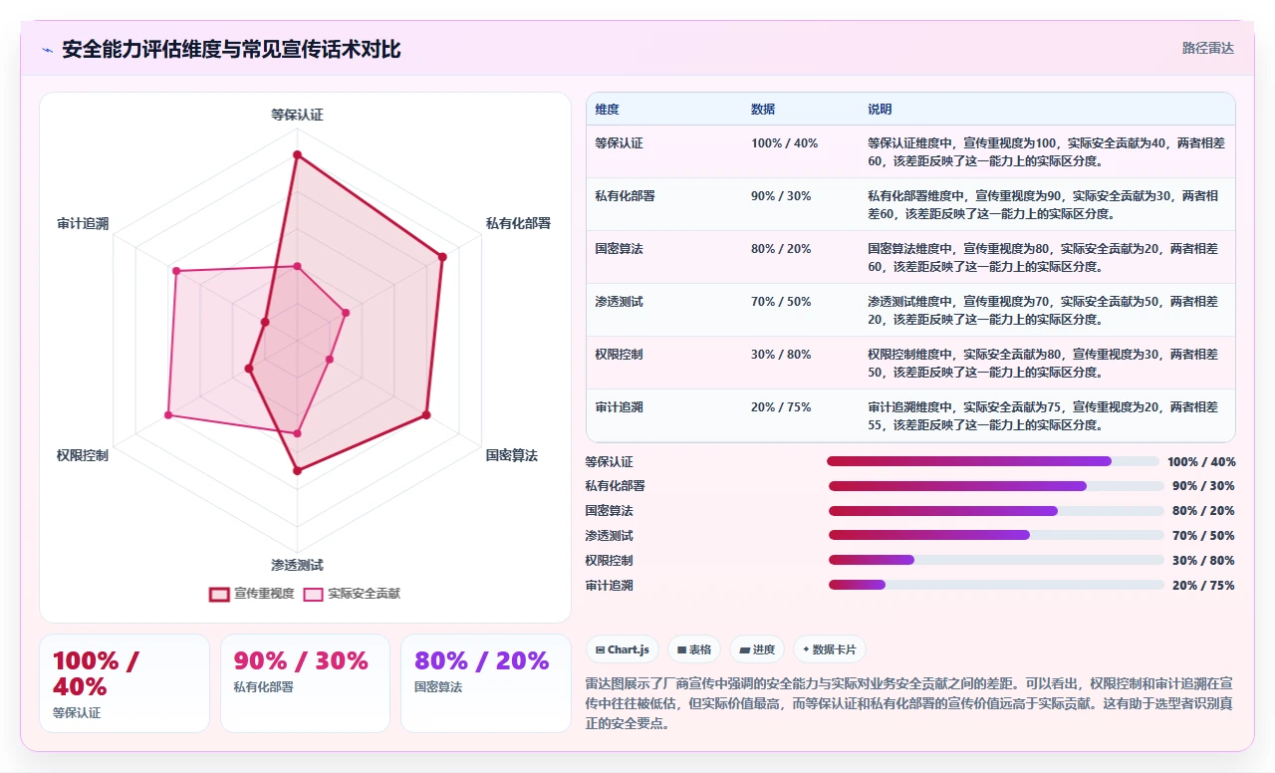1275x773 pixels.
Task: Click the 国密算法 radar axis label
Action: pyautogui.click(x=511, y=455)
